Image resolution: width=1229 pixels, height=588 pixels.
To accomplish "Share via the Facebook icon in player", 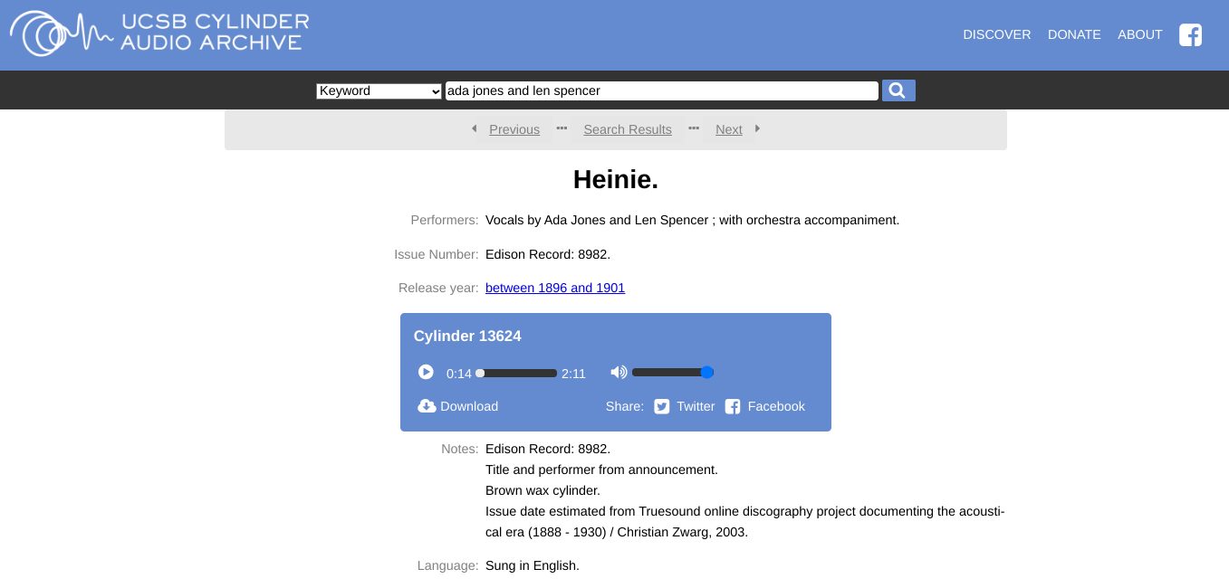I will tap(733, 407).
